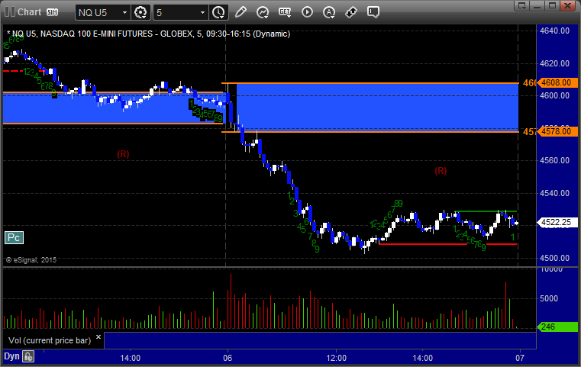Image resolution: width=581 pixels, height=367 pixels.
Task: Click the 12:00 time axis label
Action: click(x=337, y=358)
